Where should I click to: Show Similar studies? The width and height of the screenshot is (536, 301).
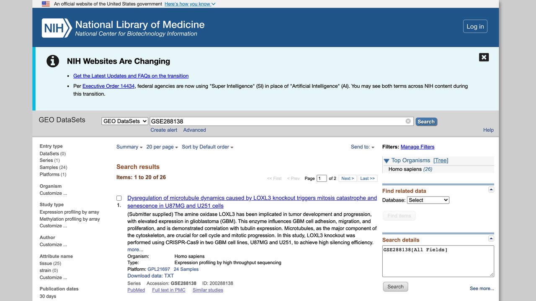[208, 290]
